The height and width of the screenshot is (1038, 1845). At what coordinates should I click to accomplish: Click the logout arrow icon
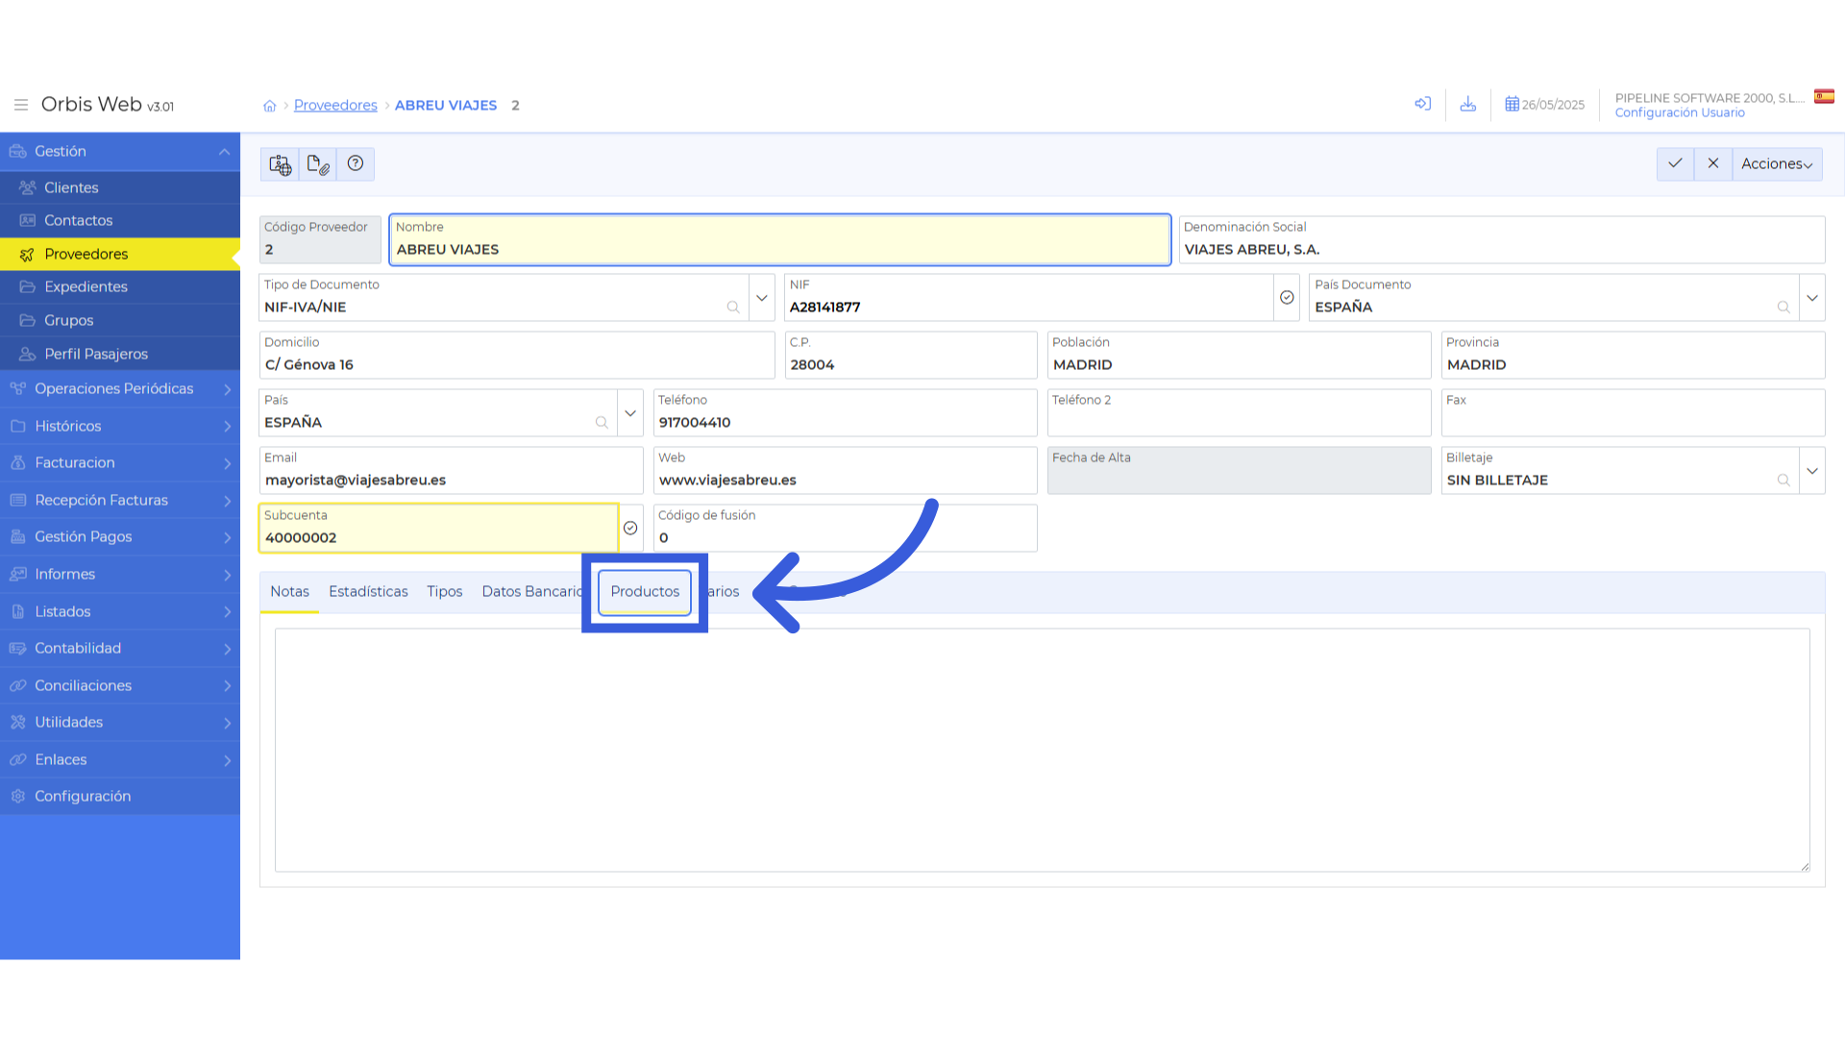pyautogui.click(x=1423, y=104)
